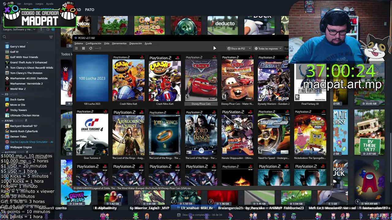Screen dimensions: 392x220
Task: Open the Configuración menu in PCSX2
Action: (93, 43)
